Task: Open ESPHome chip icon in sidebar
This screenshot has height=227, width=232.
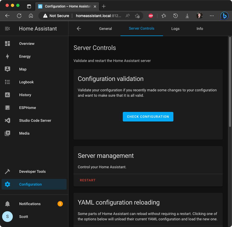Action: coord(7,108)
